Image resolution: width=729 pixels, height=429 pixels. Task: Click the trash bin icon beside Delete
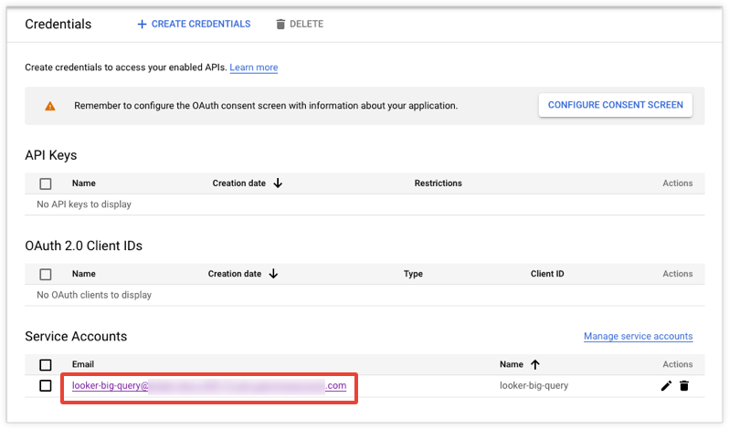280,24
